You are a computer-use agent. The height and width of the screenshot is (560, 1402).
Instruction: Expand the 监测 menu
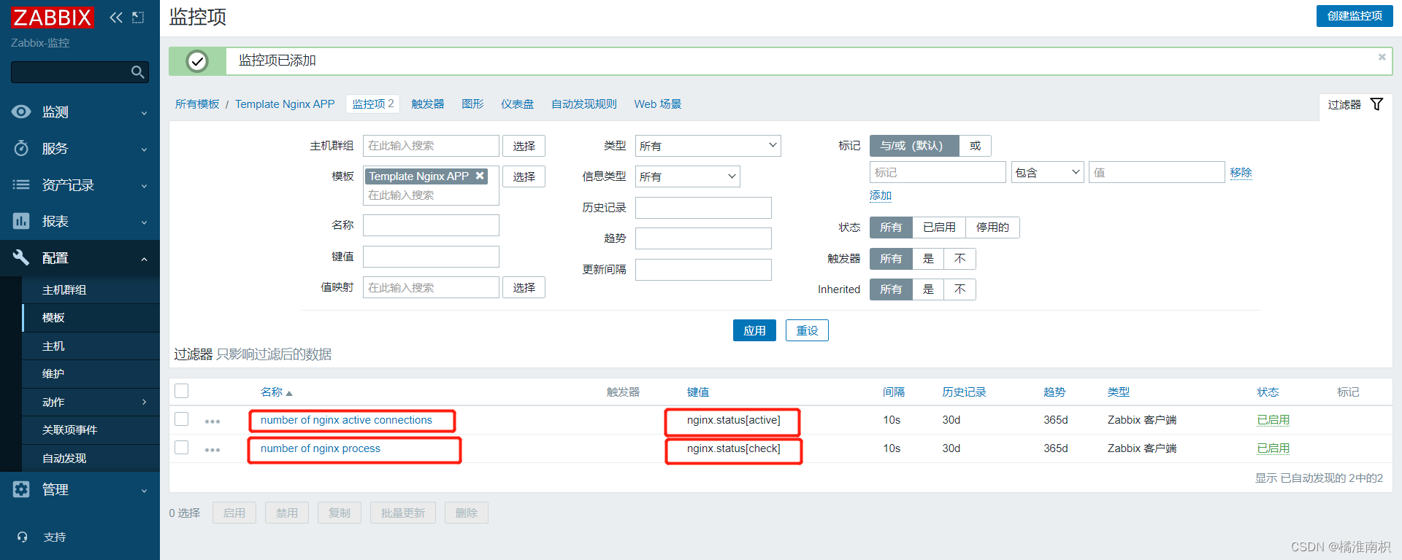point(144,113)
